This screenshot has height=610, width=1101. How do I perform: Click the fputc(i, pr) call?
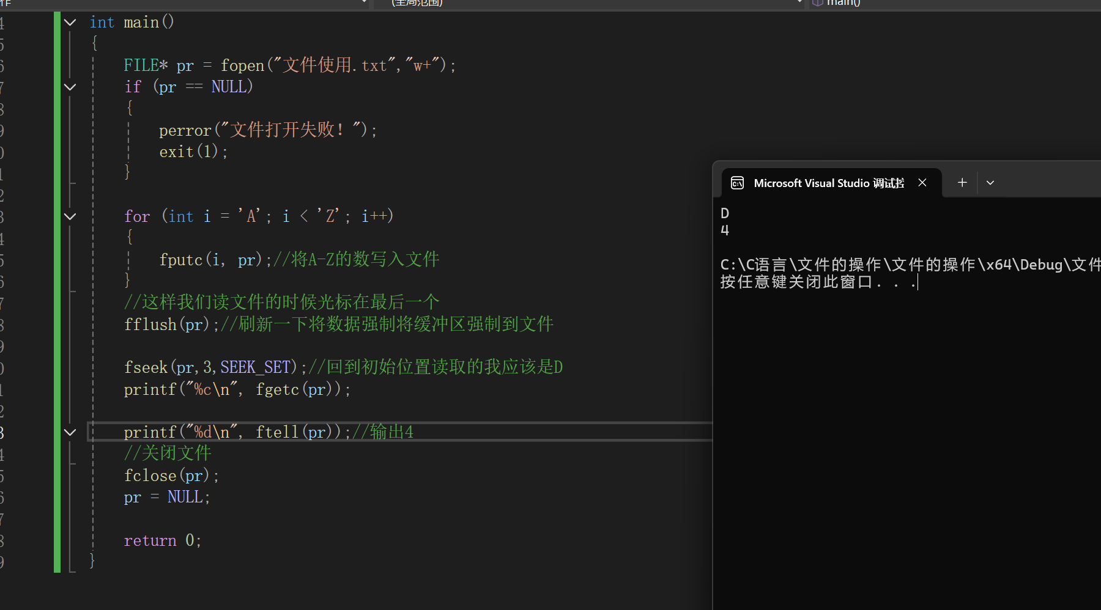point(215,260)
